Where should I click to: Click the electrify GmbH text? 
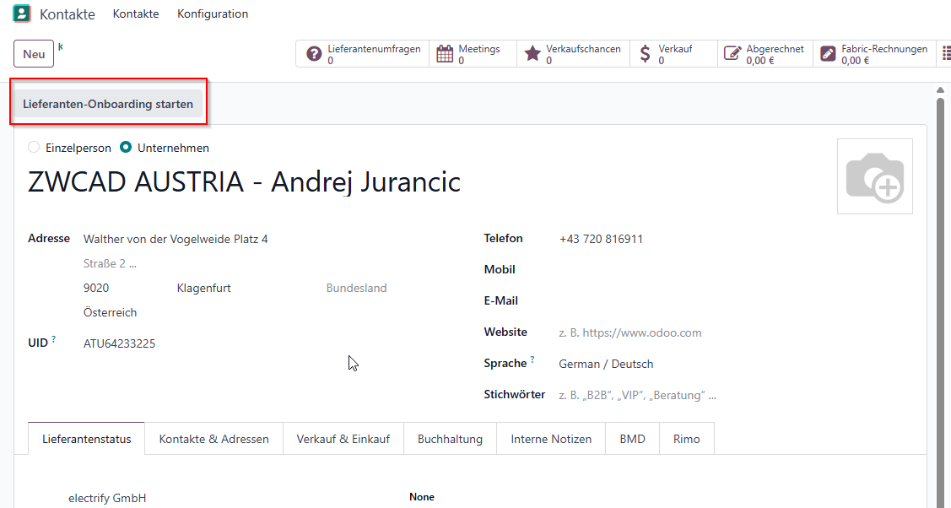tap(107, 499)
